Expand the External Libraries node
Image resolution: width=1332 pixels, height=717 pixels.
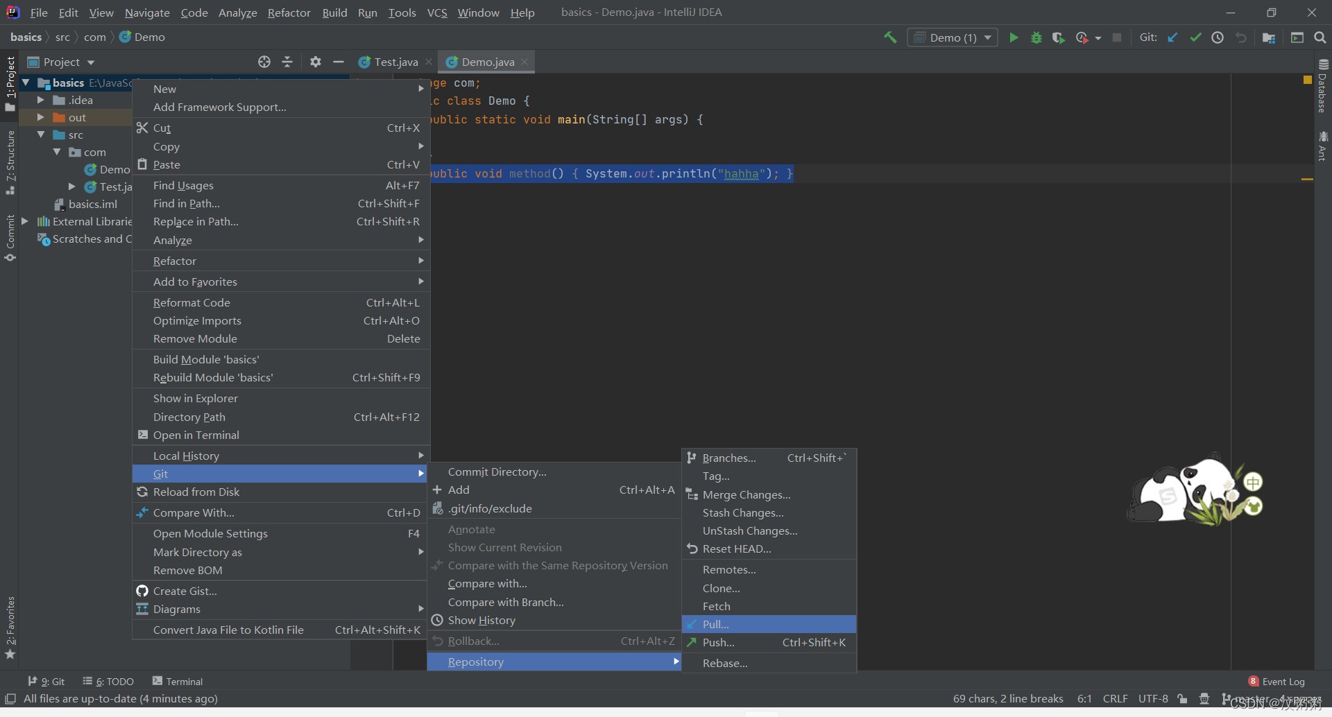point(25,221)
